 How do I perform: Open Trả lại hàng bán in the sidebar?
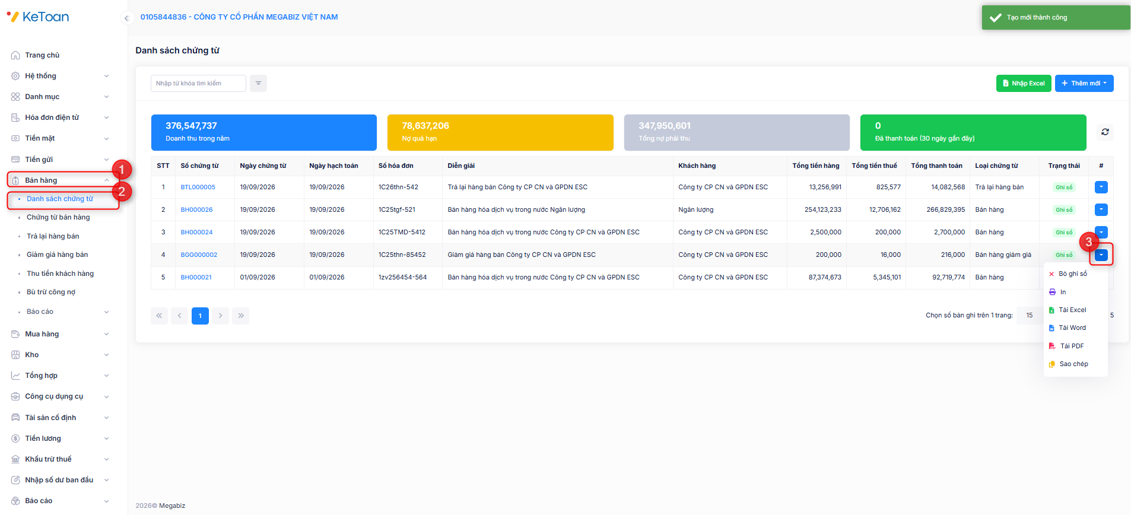click(53, 236)
